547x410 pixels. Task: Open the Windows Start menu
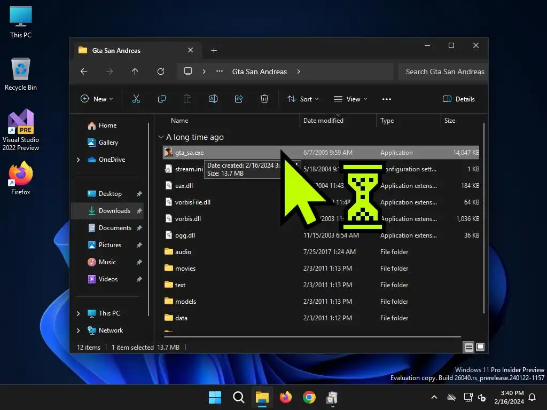[x=215, y=397]
